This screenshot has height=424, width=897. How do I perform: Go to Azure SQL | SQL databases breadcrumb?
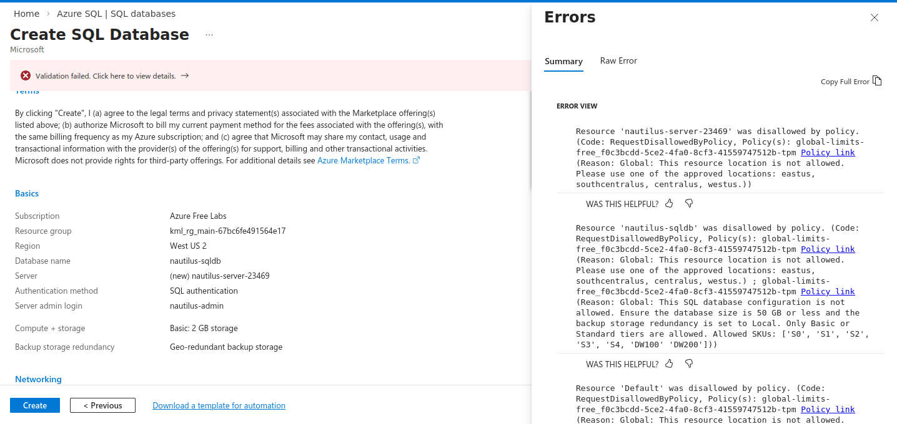[x=116, y=14]
